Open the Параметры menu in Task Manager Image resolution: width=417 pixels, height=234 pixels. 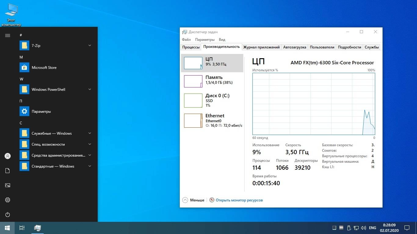coord(205,40)
